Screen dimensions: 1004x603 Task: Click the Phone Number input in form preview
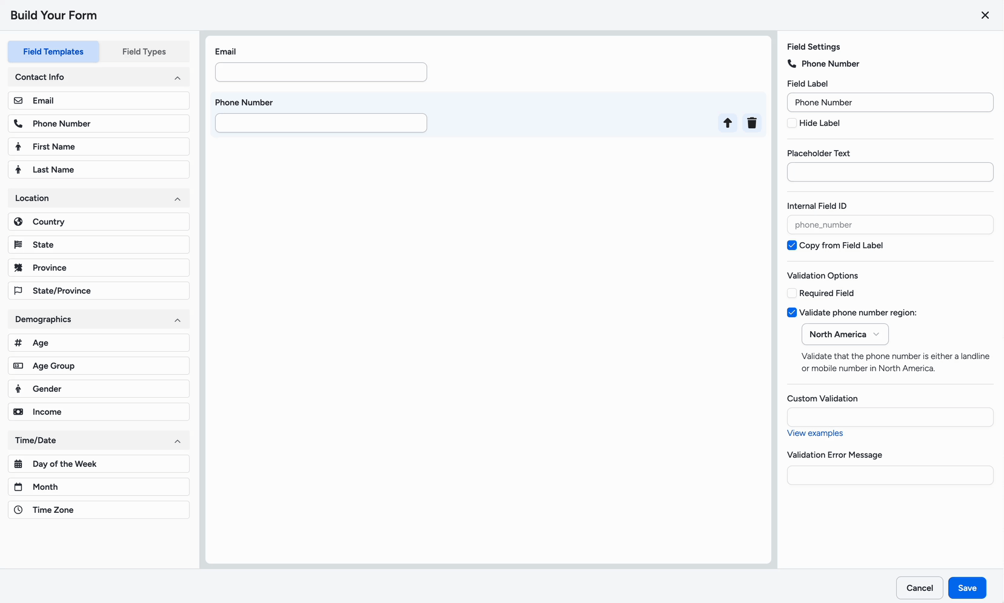321,123
